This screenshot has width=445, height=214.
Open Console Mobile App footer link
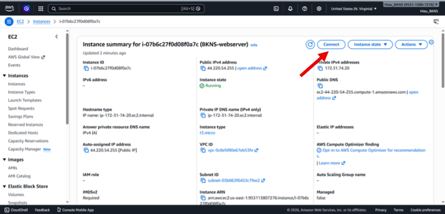tap(75, 210)
